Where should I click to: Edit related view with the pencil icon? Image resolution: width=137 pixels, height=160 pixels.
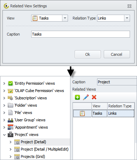click(x=86, y=97)
